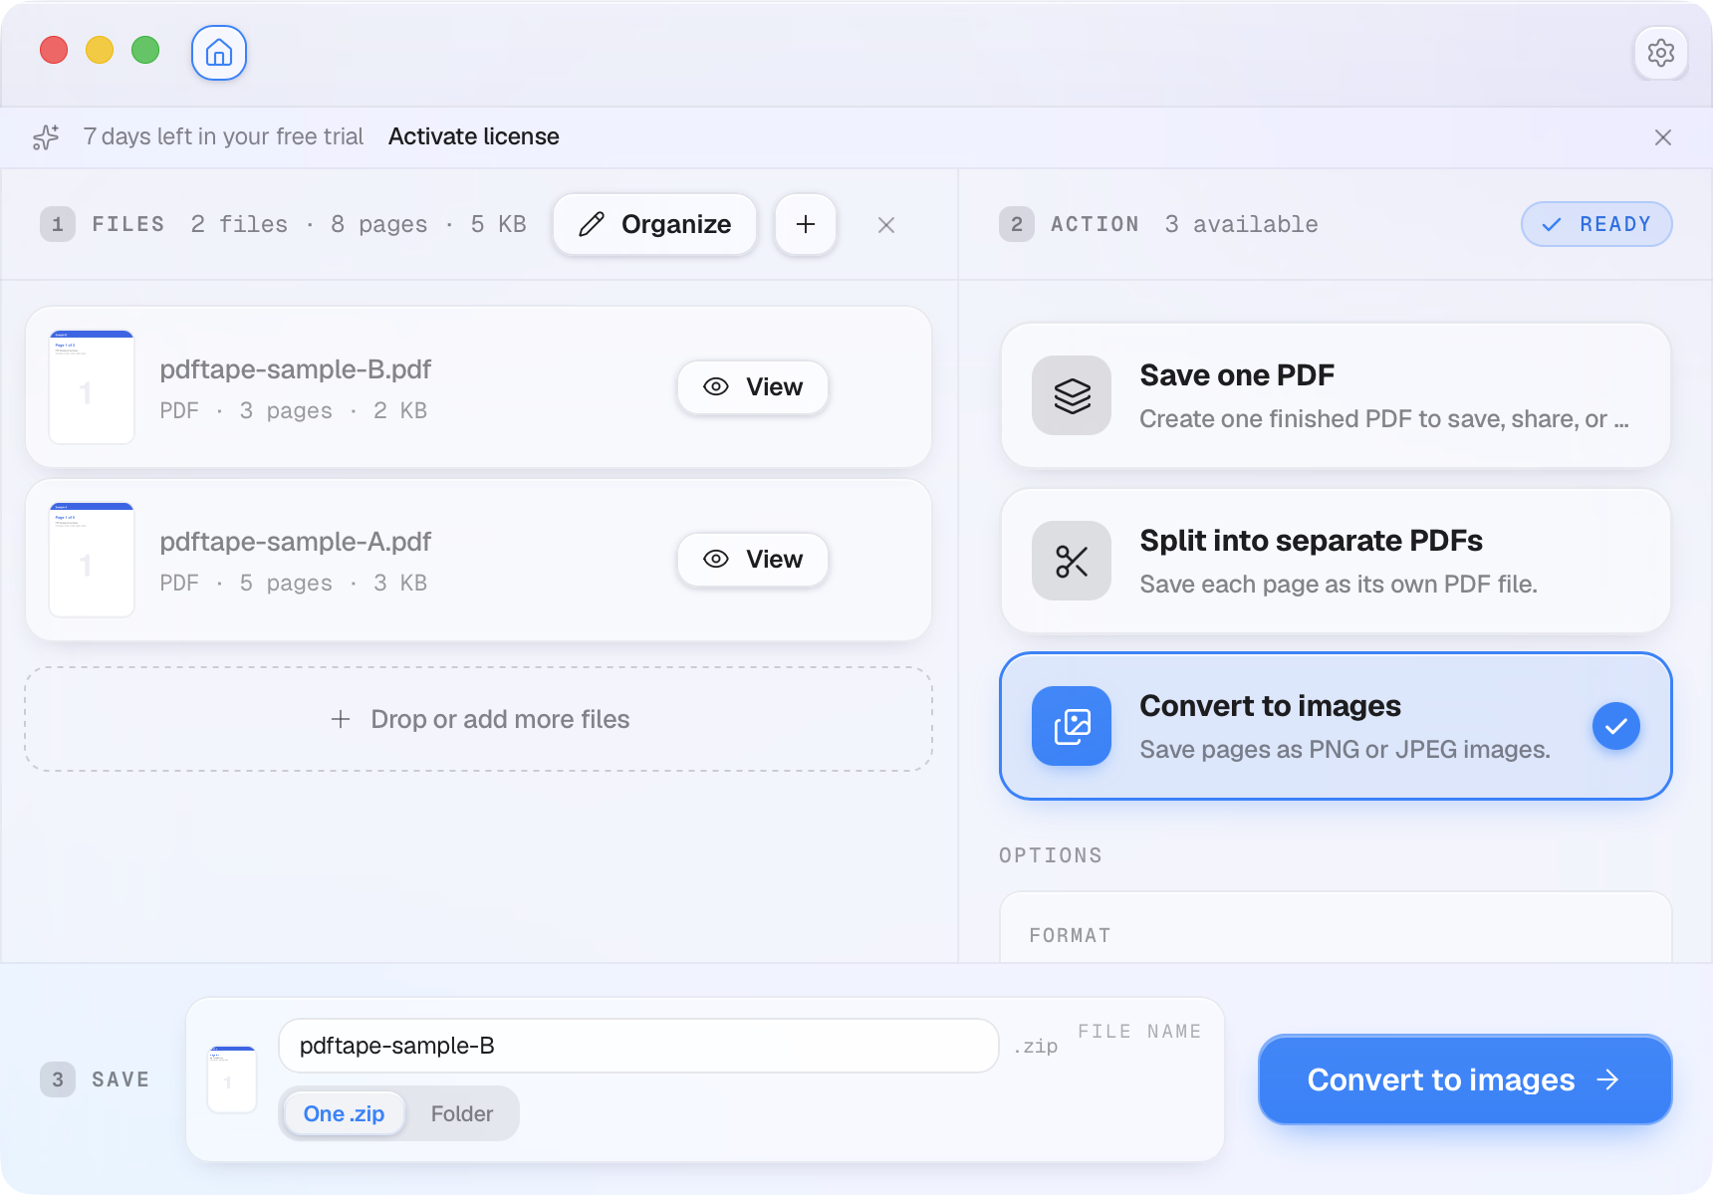Click the pdftape-sample-B.pdf page thumbnail
Image resolution: width=1713 pixels, height=1195 pixels.
click(x=92, y=387)
